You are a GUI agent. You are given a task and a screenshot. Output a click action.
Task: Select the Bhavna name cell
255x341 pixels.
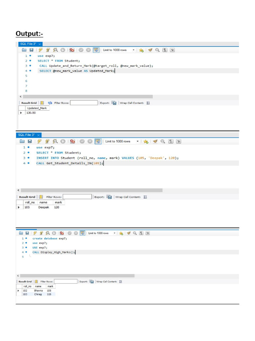point(39,290)
